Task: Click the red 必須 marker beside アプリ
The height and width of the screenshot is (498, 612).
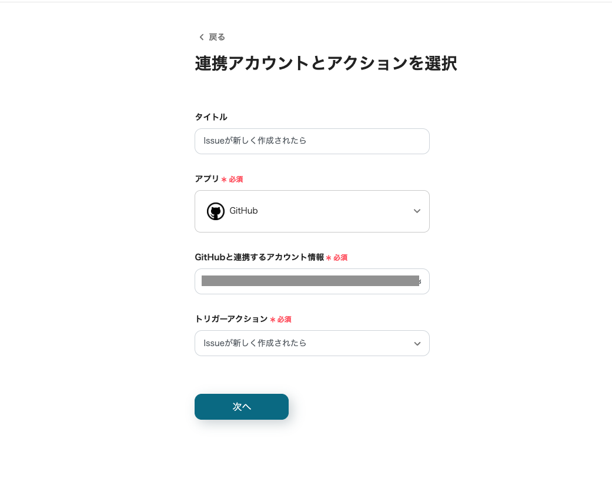Action: coord(236,180)
